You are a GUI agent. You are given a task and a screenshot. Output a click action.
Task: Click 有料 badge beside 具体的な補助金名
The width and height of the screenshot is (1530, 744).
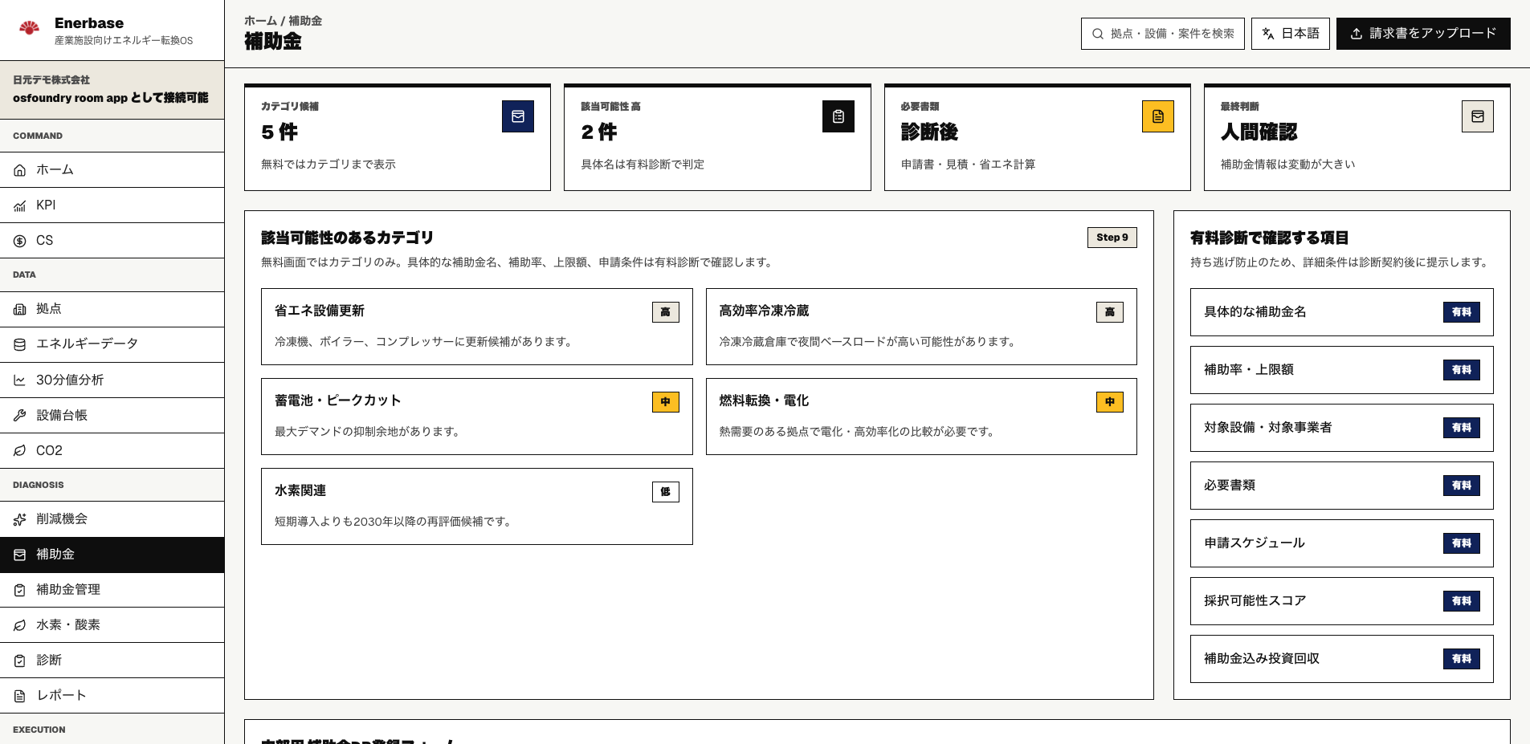1462,312
